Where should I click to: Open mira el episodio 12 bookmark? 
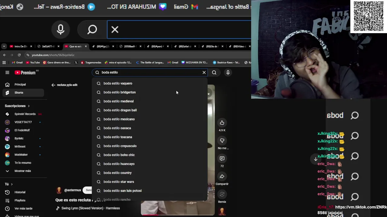pos(118,62)
